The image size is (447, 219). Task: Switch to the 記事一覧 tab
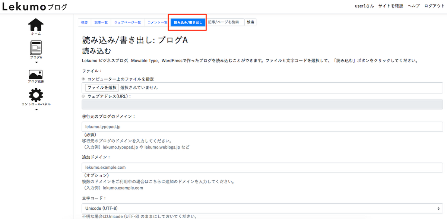tap(101, 23)
